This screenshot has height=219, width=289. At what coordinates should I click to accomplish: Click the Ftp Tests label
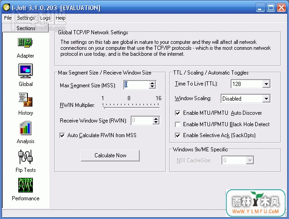pyautogui.click(x=26, y=170)
